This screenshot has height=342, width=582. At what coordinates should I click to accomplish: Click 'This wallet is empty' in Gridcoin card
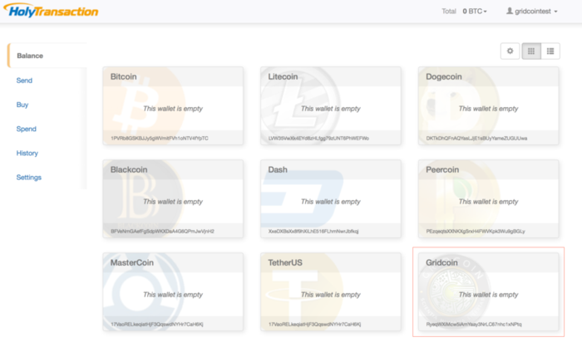(489, 295)
